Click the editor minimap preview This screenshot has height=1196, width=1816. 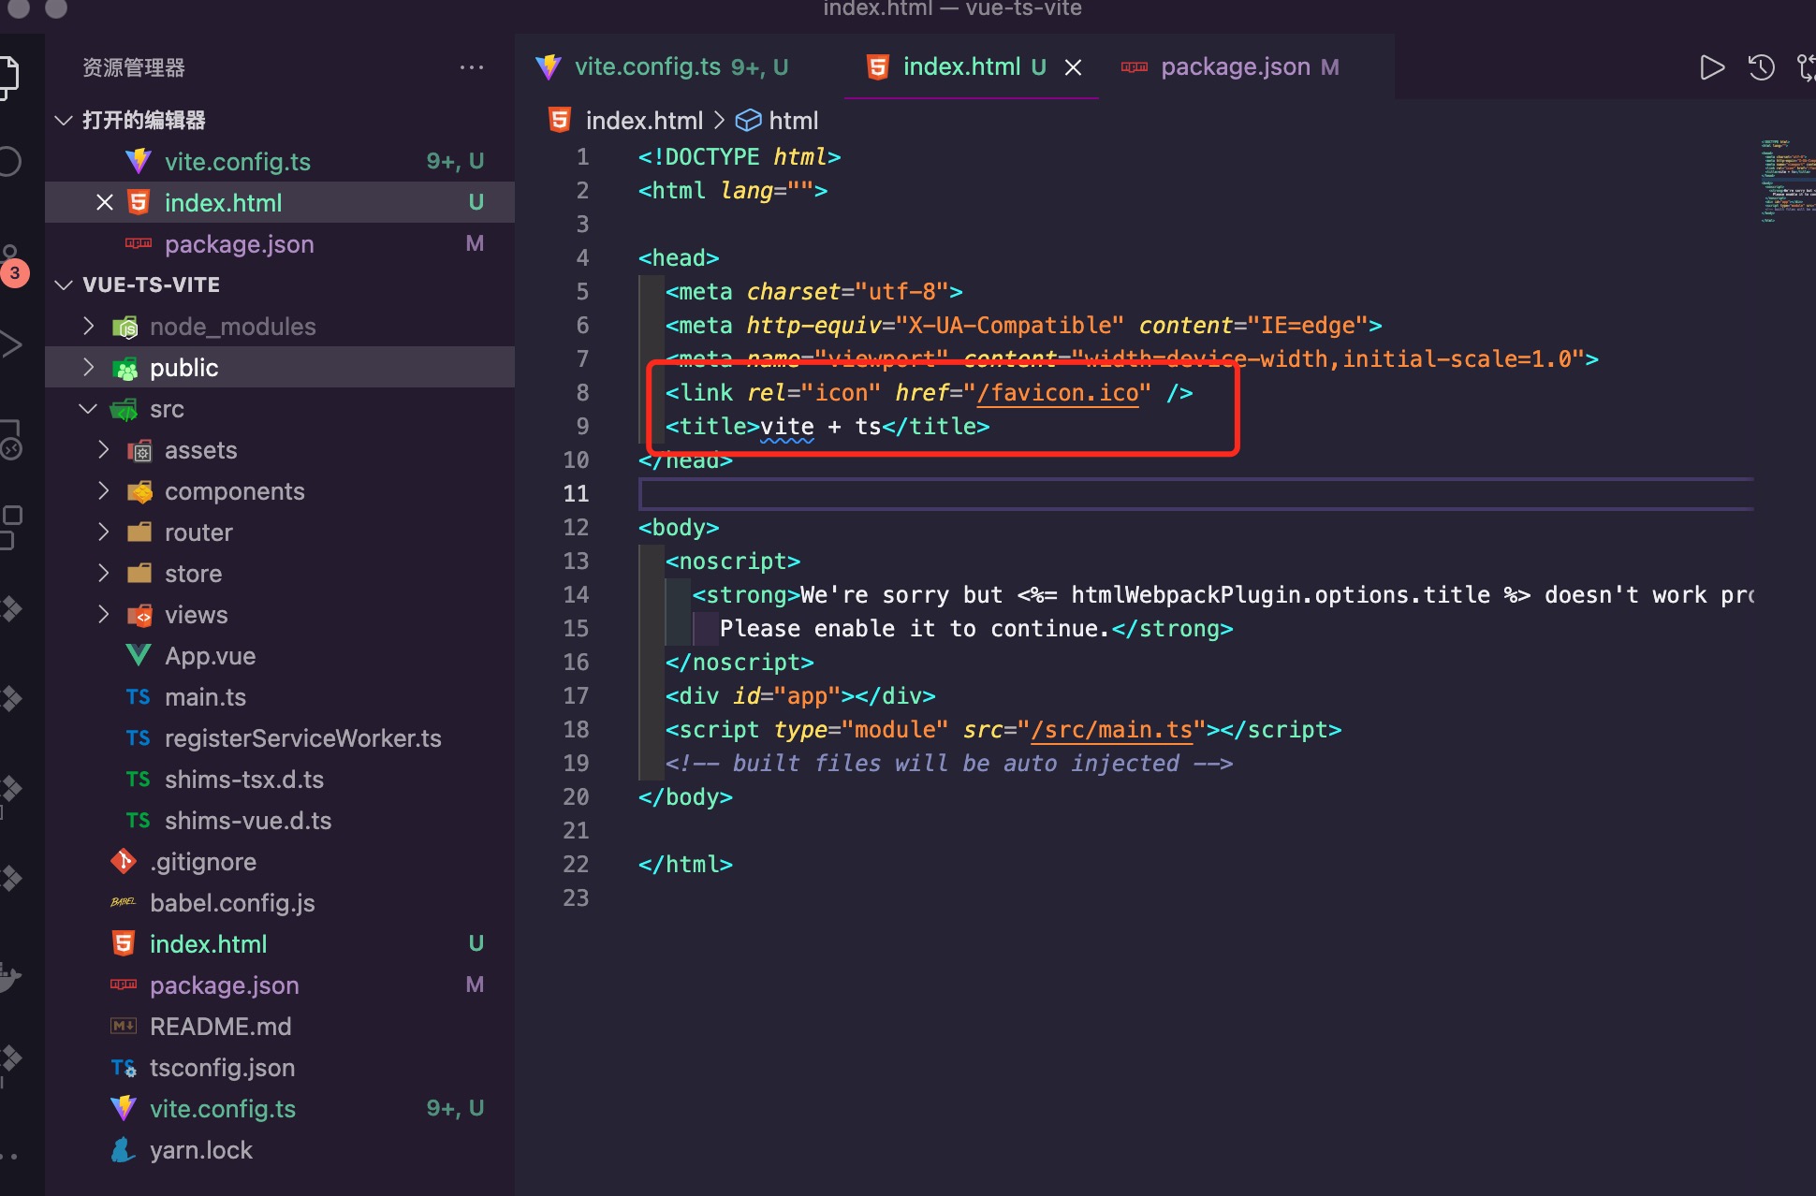click(x=1786, y=180)
